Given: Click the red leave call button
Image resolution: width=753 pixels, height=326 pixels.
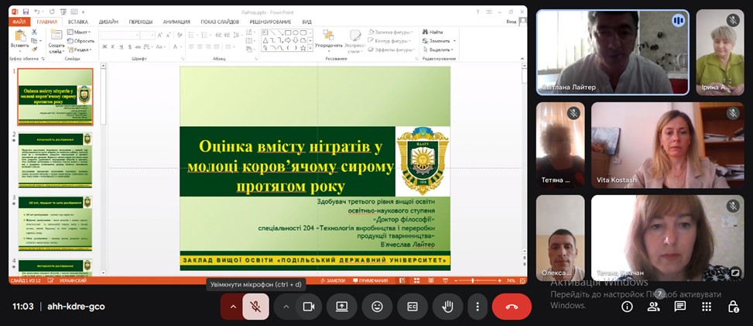Looking at the screenshot, I should (x=512, y=306).
